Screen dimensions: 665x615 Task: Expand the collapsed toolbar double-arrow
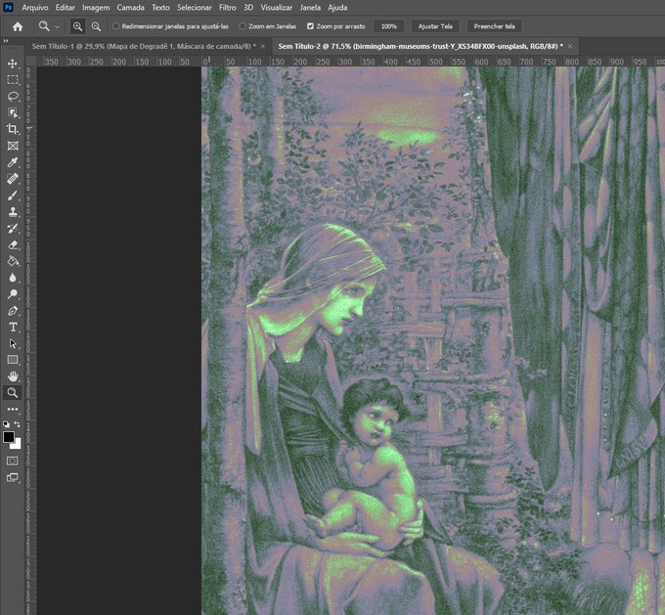pyautogui.click(x=6, y=41)
